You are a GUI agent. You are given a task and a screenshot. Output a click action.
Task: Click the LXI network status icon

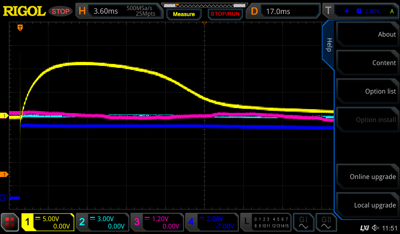[364, 228]
